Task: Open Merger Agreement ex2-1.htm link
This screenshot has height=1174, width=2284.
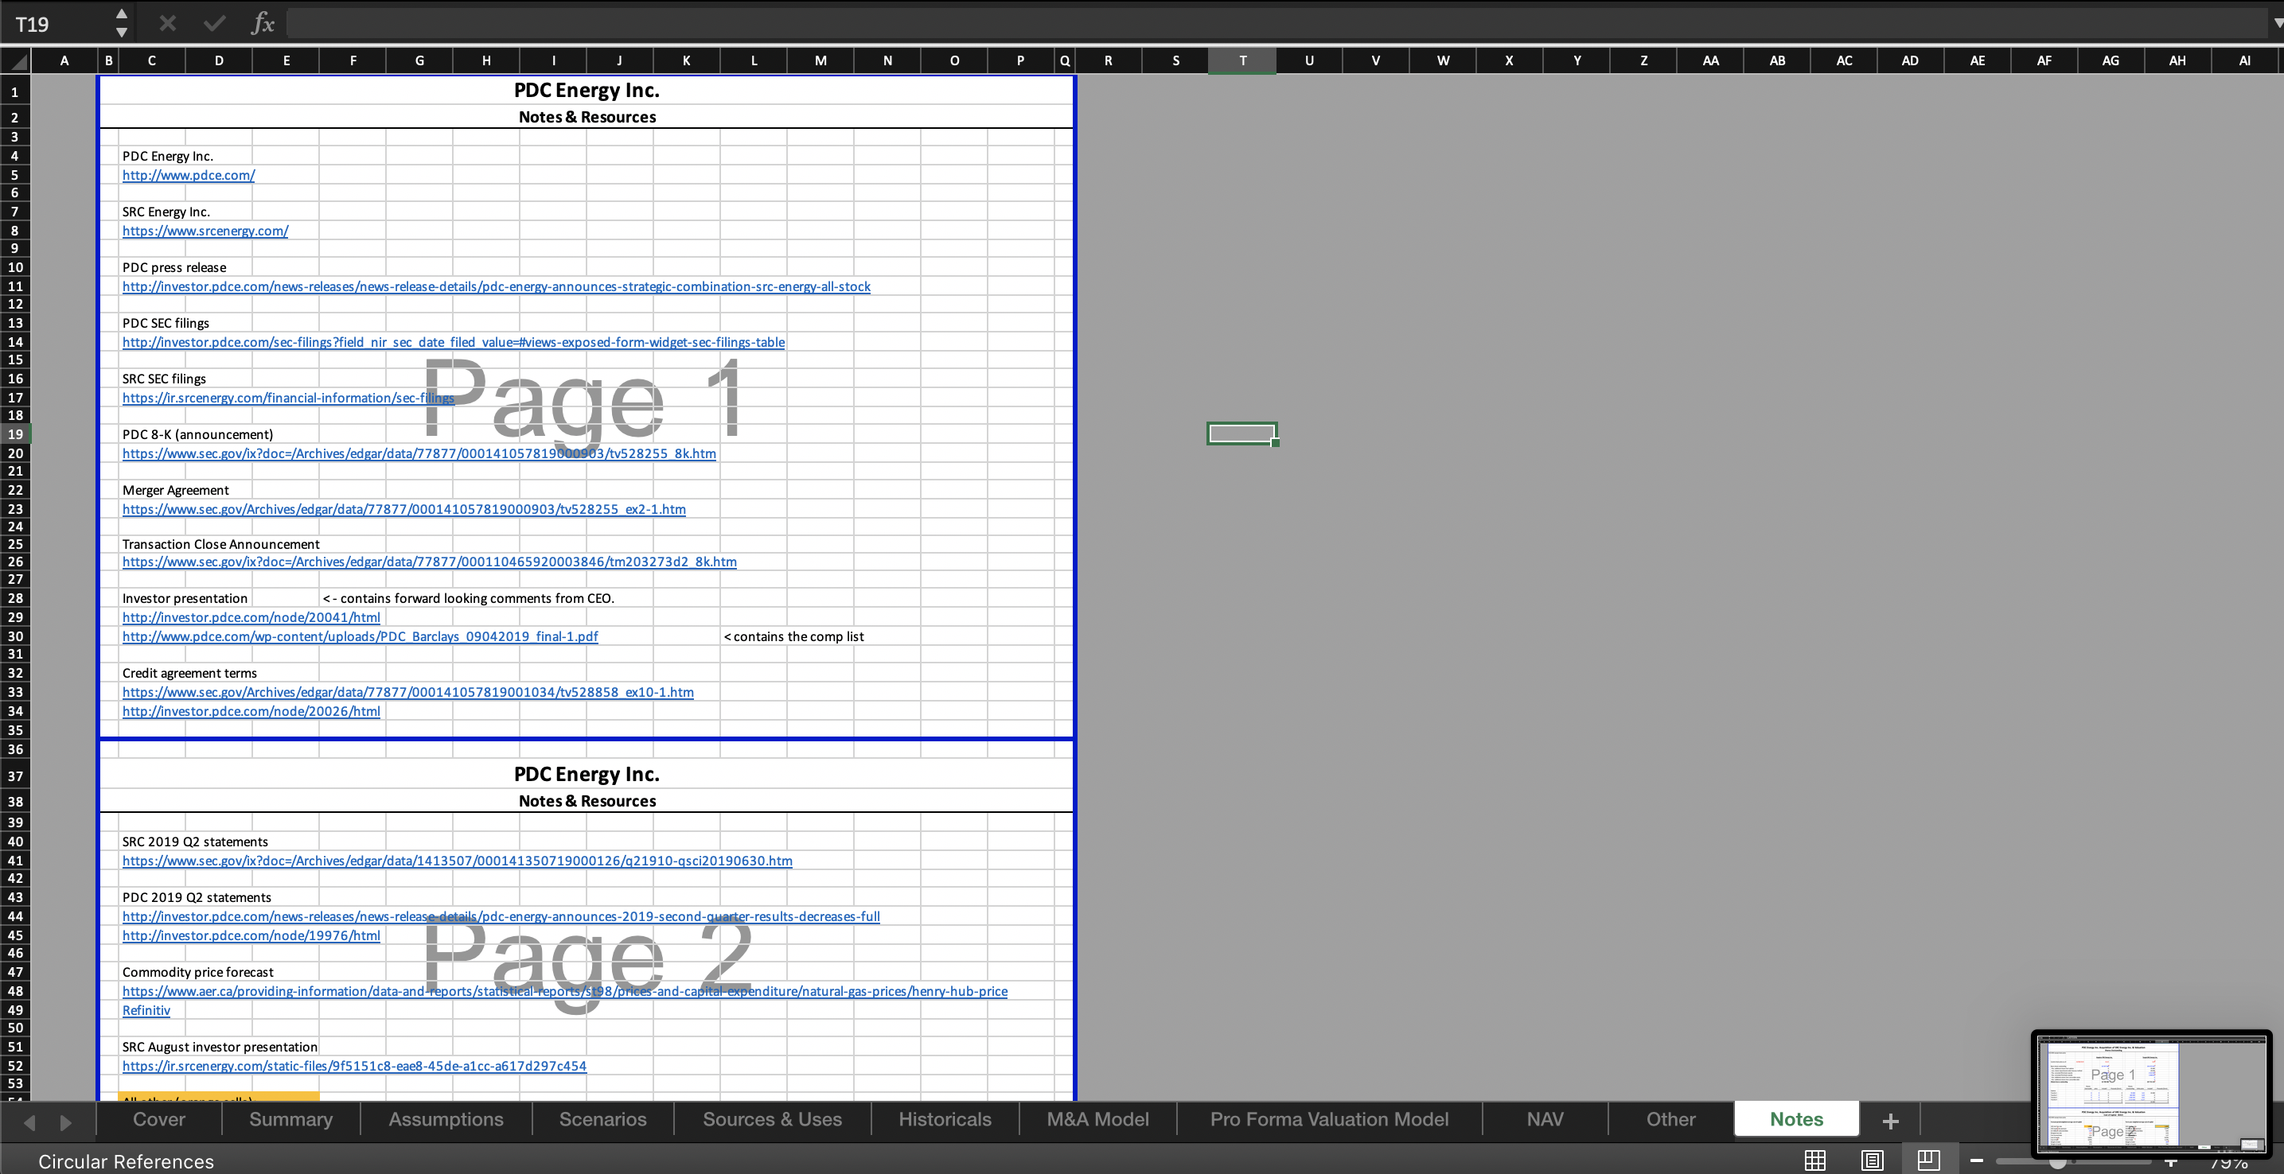Action: [404, 510]
